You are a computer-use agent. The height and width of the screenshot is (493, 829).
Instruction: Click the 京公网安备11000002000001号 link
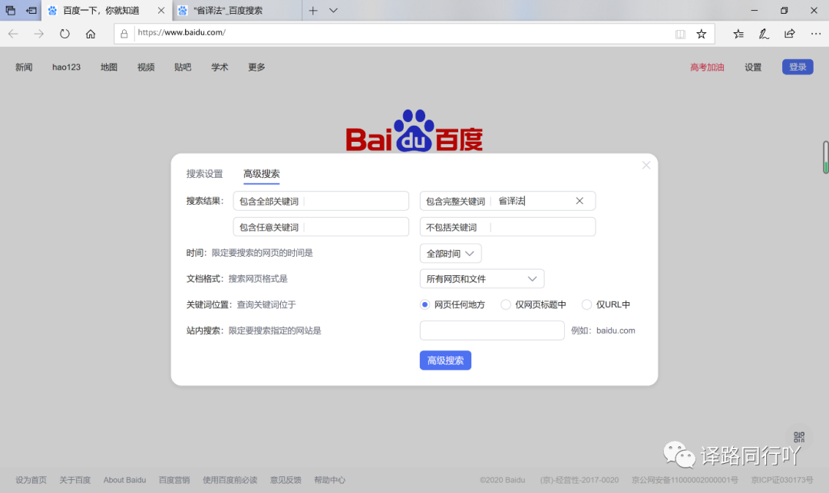click(x=685, y=480)
